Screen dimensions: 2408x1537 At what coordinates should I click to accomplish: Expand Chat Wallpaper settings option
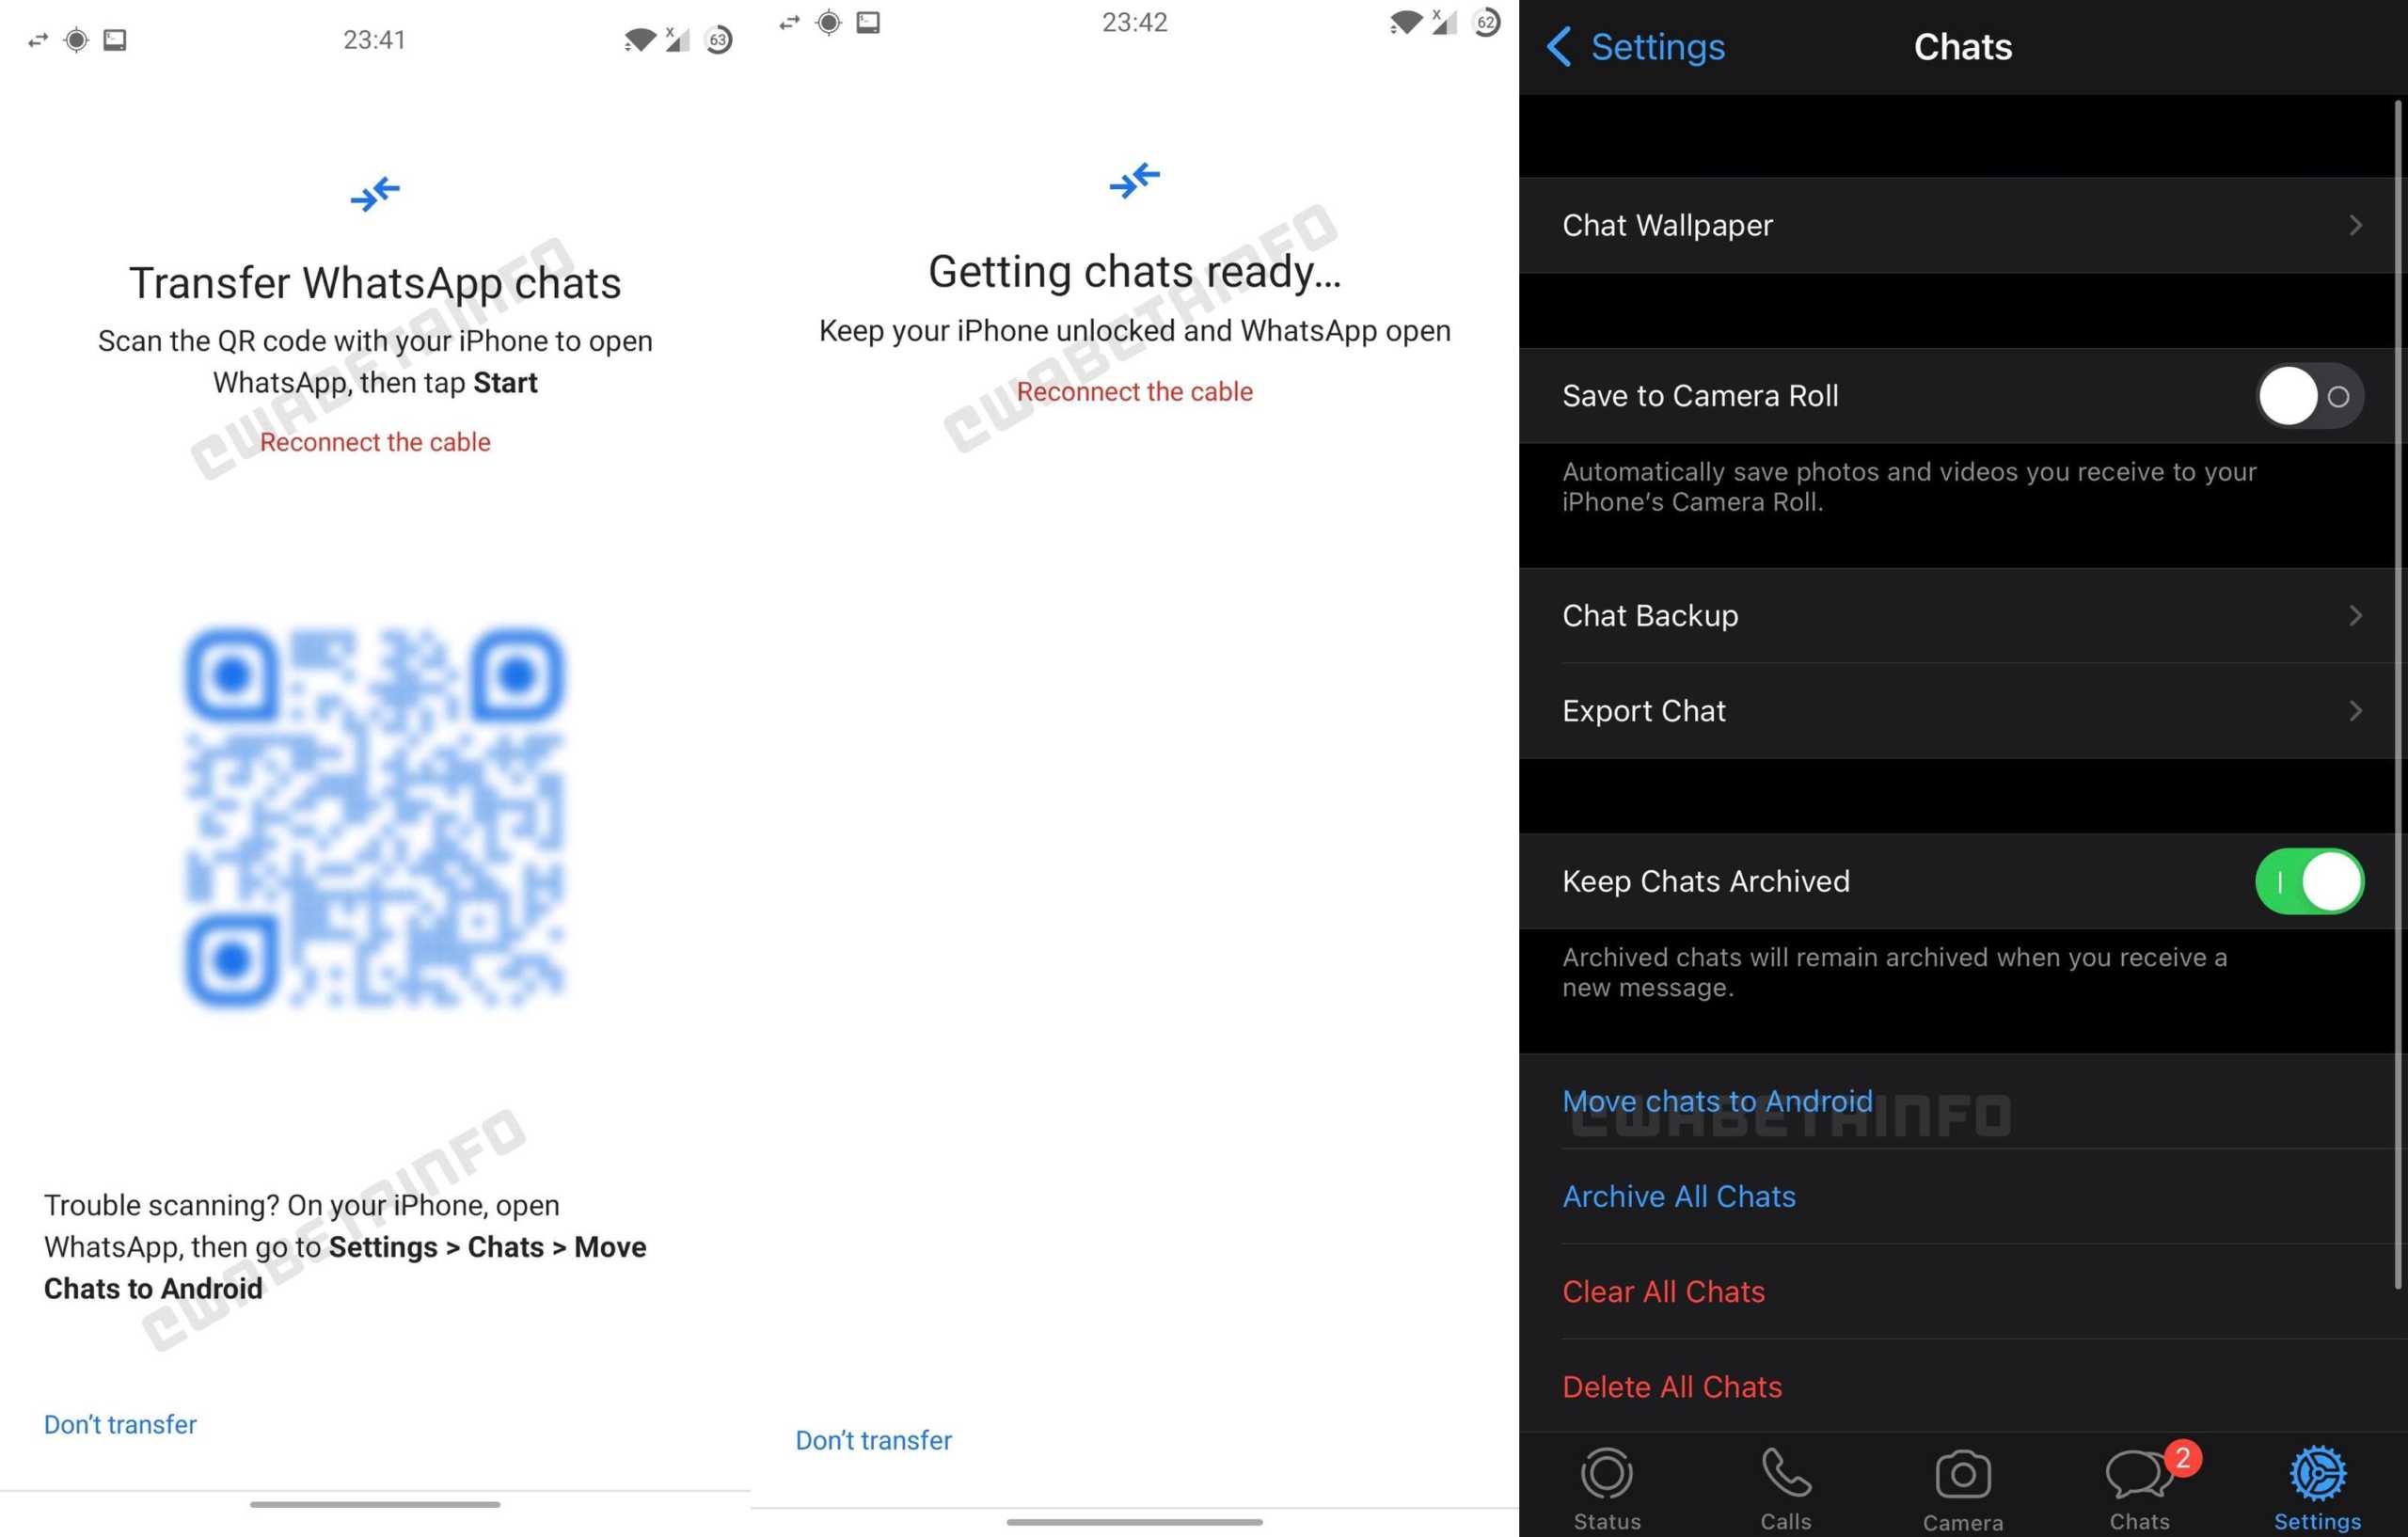coord(1958,225)
